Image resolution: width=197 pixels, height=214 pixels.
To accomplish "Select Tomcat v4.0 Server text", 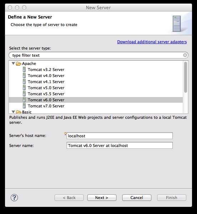I will [x=46, y=76].
